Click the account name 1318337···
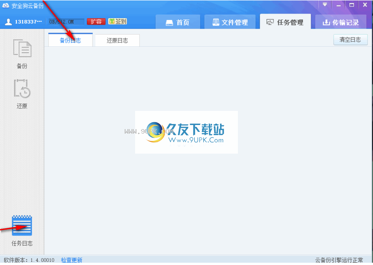Screen dimensions: 373x265 pyautogui.click(x=28, y=22)
